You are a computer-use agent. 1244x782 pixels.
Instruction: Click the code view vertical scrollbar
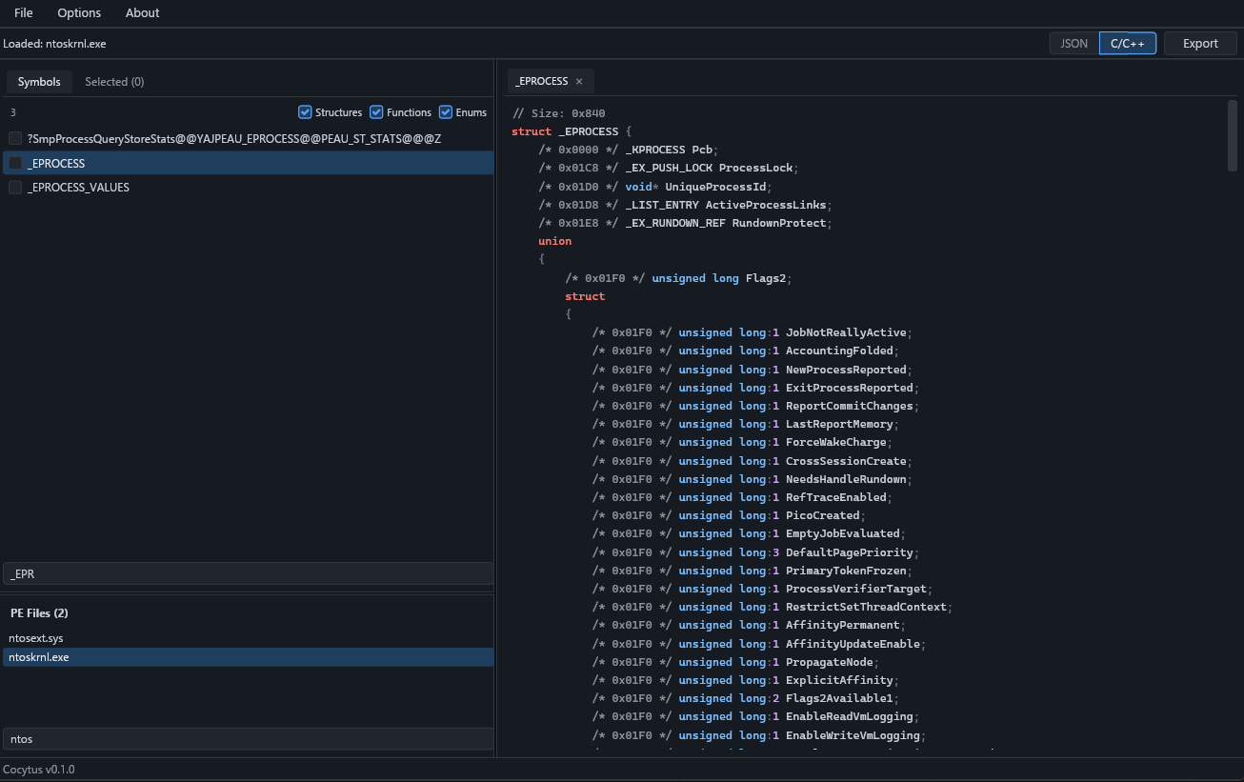(x=1233, y=135)
